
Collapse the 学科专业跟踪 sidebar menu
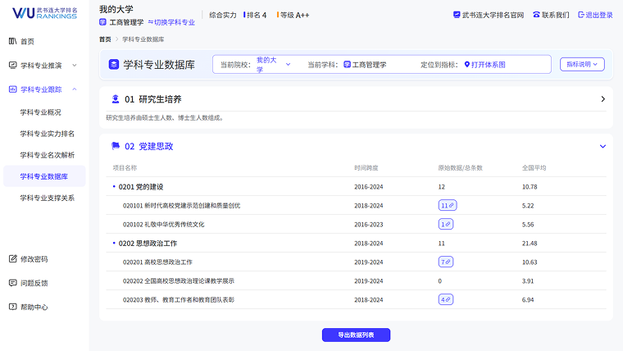[x=75, y=89]
